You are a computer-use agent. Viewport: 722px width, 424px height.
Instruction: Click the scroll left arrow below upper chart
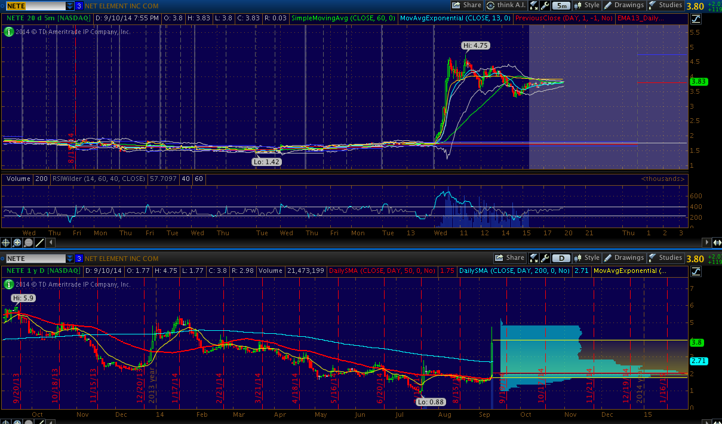tap(50, 242)
